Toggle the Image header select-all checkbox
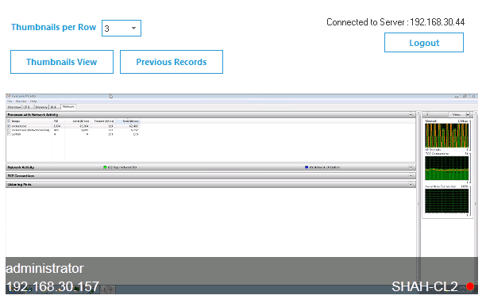486x303 pixels. point(9,121)
